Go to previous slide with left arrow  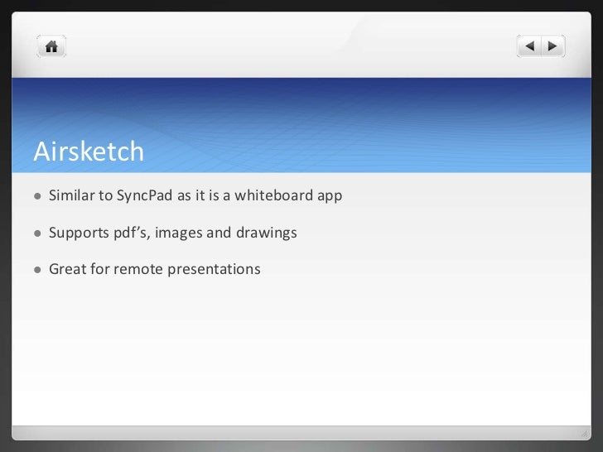tap(529, 46)
